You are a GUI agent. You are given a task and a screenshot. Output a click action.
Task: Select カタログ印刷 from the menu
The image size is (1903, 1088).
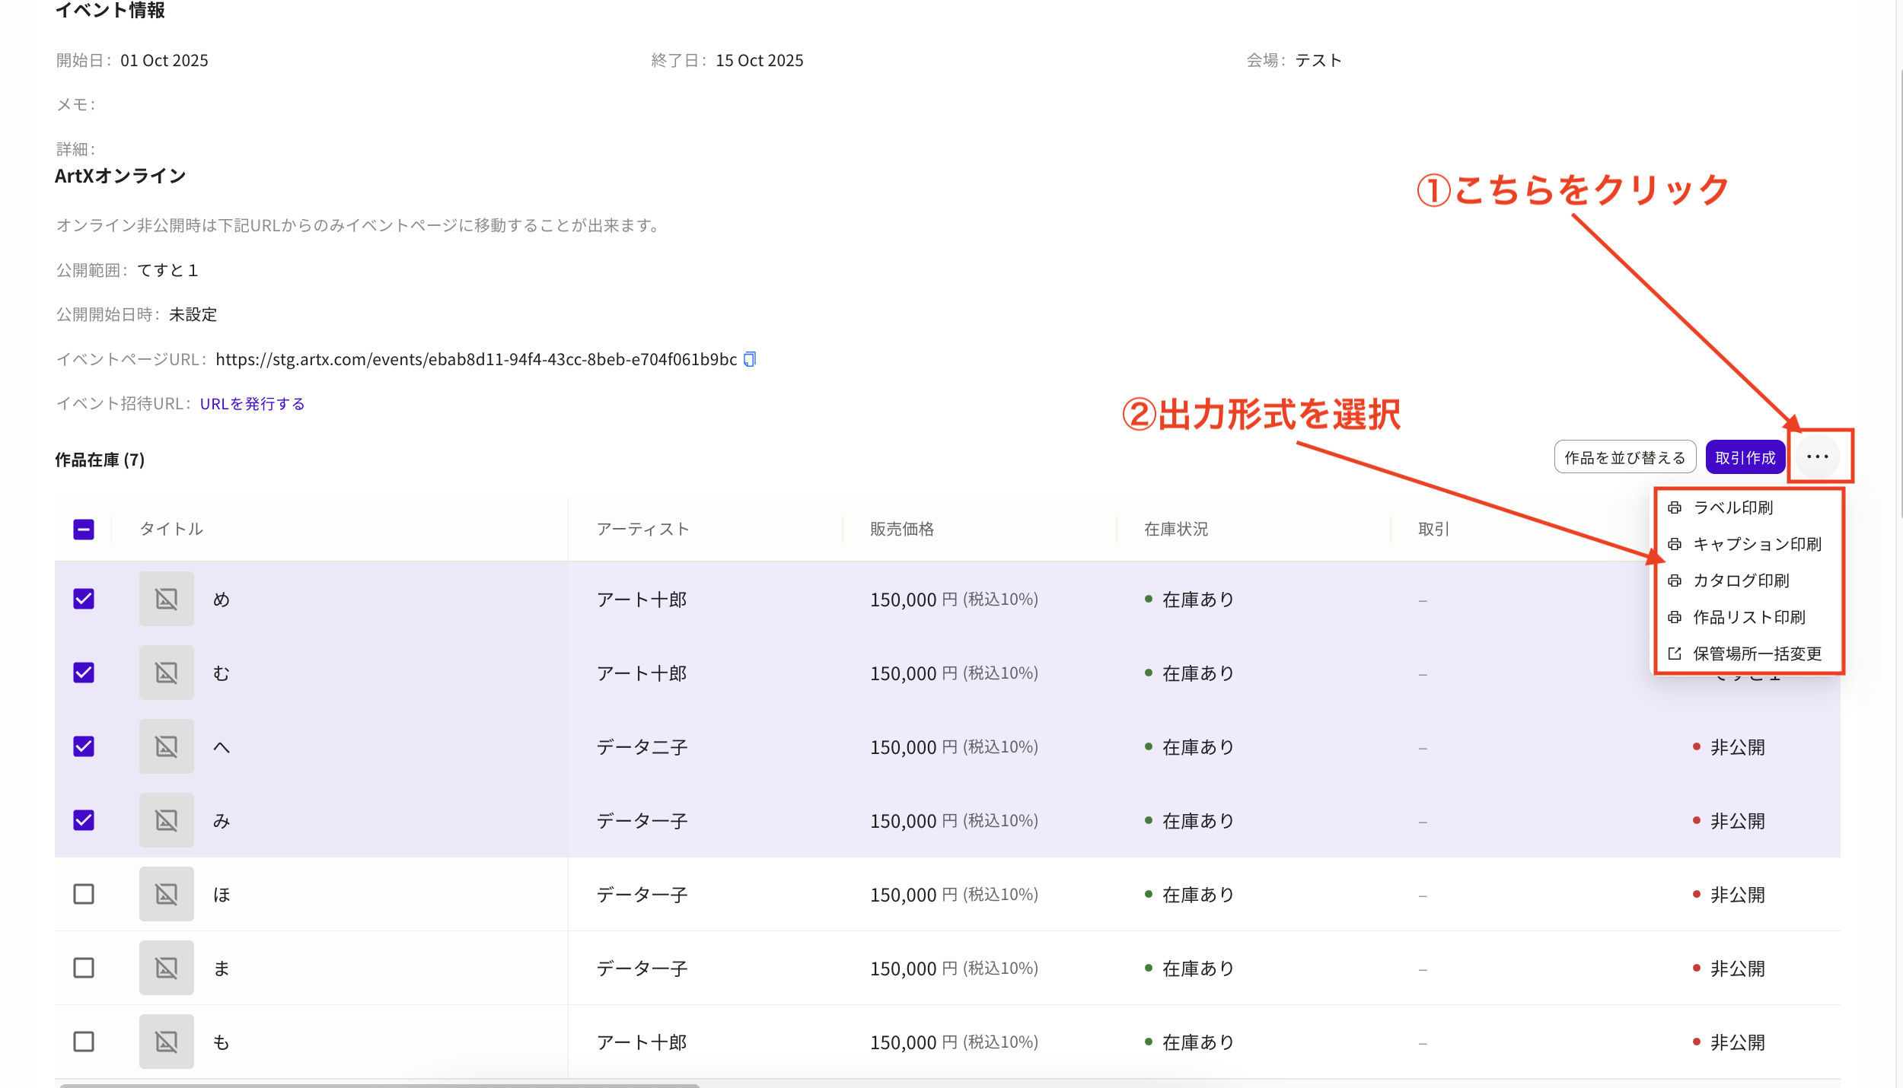point(1740,581)
